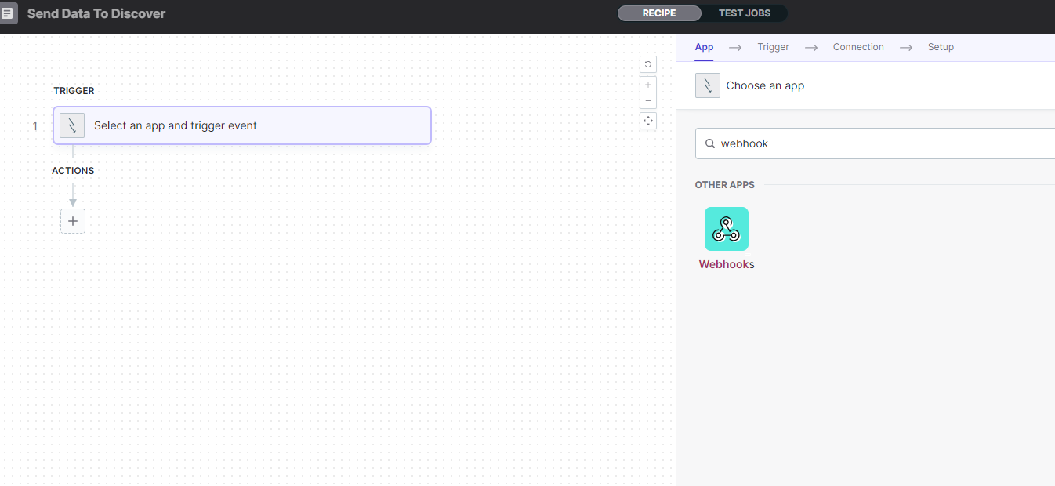Add an action using the plus button
This screenshot has height=486, width=1055.
[73, 220]
